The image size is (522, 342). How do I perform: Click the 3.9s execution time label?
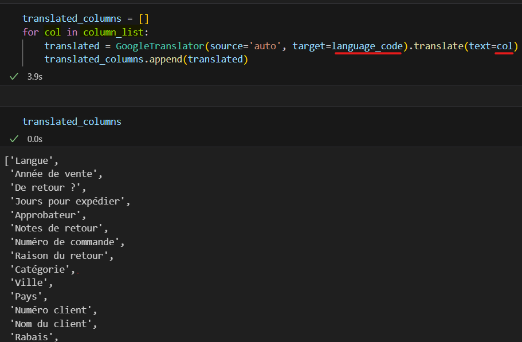coord(34,76)
